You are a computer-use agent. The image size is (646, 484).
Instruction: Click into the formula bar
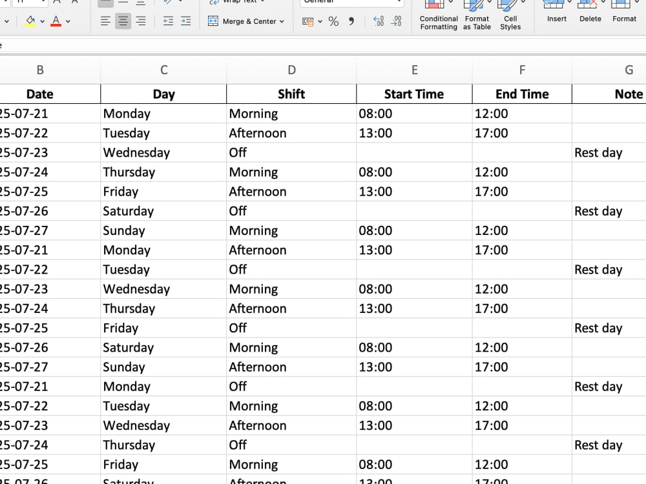(323, 45)
